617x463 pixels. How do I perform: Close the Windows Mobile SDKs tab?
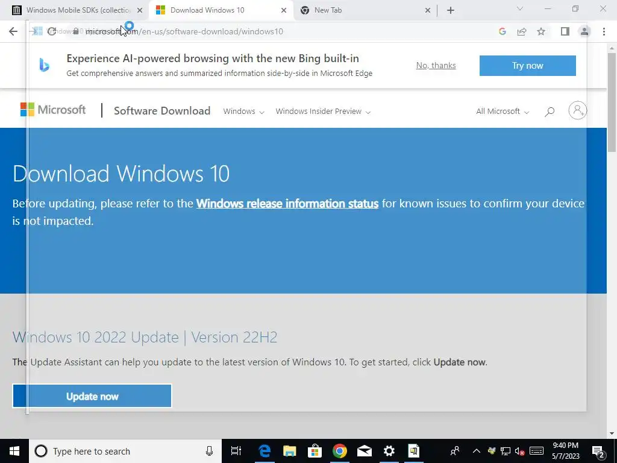pos(140,11)
